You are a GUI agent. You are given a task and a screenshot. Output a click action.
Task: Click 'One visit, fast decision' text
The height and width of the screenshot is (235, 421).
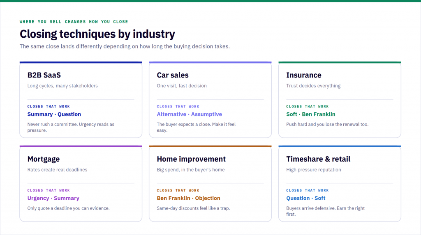pos(182,86)
